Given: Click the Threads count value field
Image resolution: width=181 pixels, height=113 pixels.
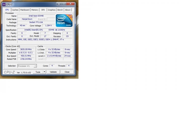Looking at the screenshot, I should (x=69, y=66).
